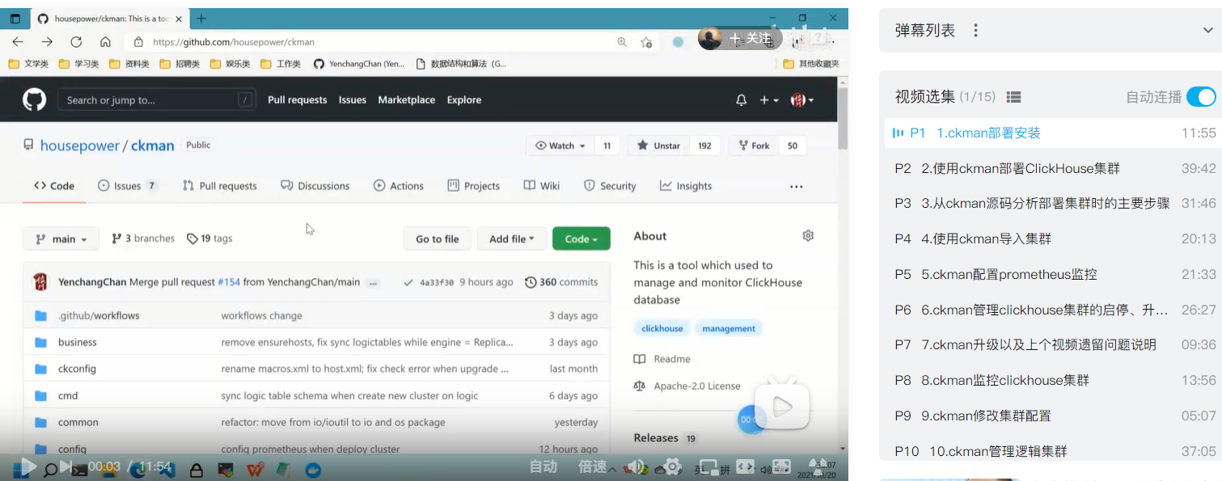Open the .github/workflows folder

point(99,315)
